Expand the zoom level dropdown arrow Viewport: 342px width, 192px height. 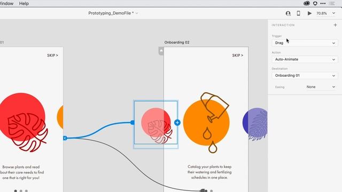(x=333, y=13)
